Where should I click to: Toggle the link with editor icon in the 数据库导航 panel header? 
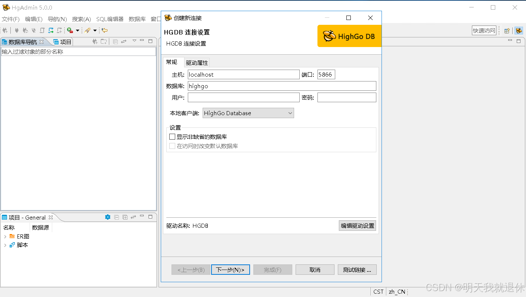[124, 41]
